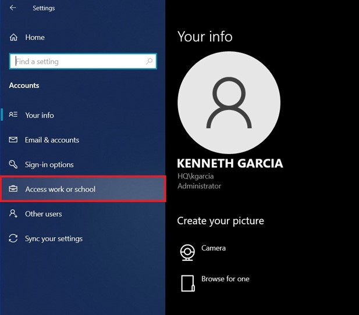Click the Browse for one file icon
Image resolution: width=359 pixels, height=315 pixels.
188,283
